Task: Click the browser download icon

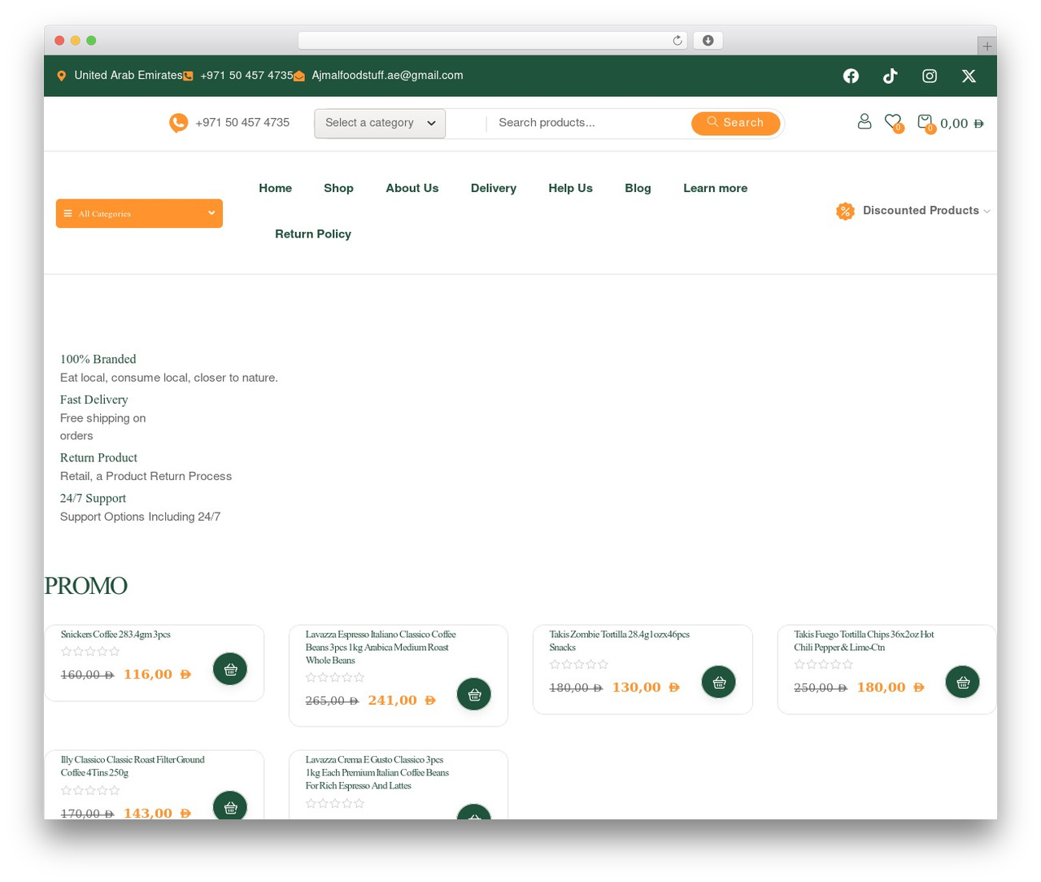Action: (x=708, y=41)
